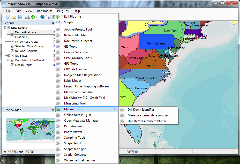Choose Spatial Converter entry

pos(87,155)
